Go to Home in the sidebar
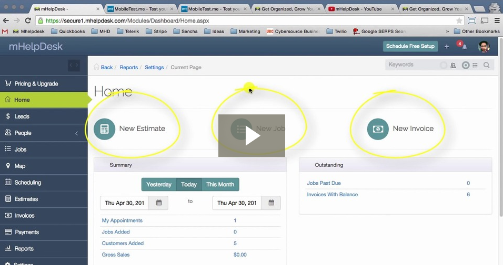 click(44, 100)
